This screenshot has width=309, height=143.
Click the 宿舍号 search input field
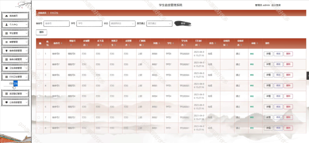click(x=56, y=23)
